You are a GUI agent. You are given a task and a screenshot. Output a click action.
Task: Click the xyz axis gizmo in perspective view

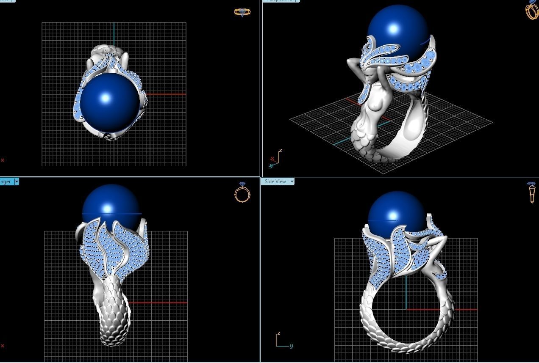pyautogui.click(x=275, y=159)
